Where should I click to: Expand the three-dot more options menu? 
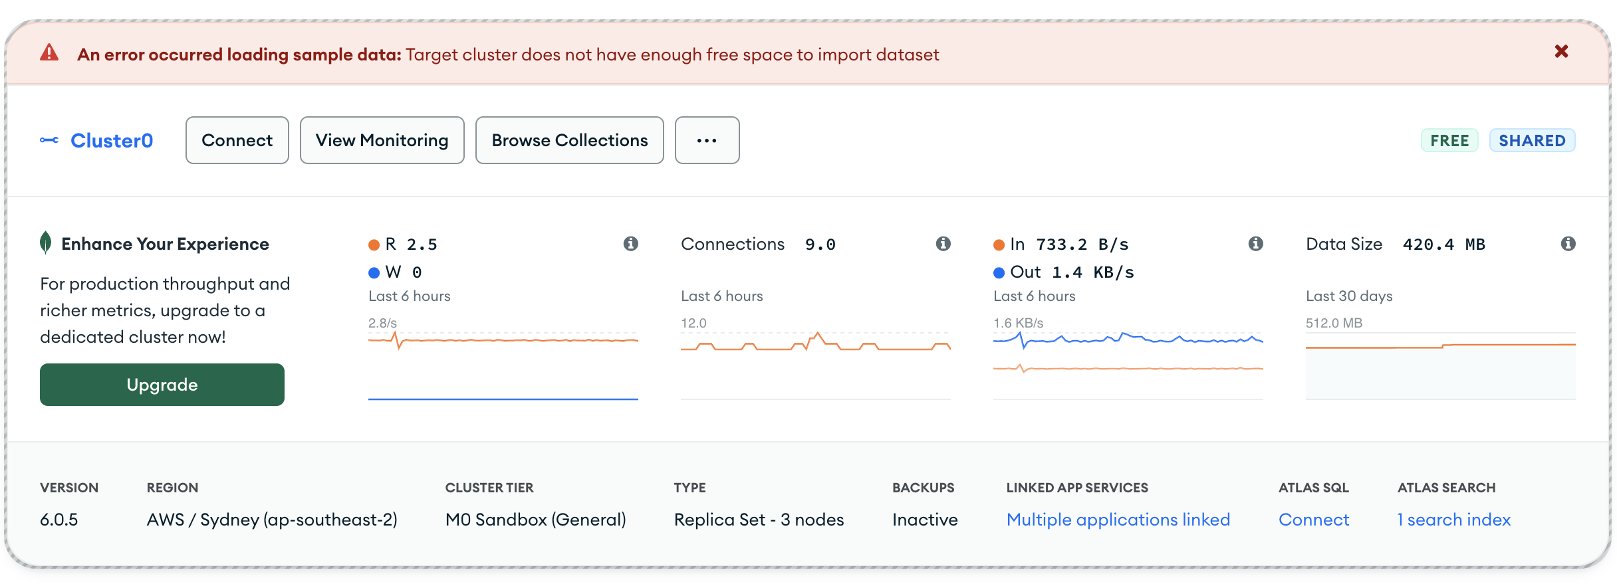(x=707, y=140)
